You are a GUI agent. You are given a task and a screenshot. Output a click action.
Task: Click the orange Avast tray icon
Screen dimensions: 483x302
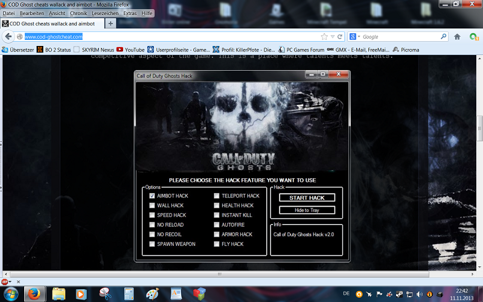(x=359, y=294)
